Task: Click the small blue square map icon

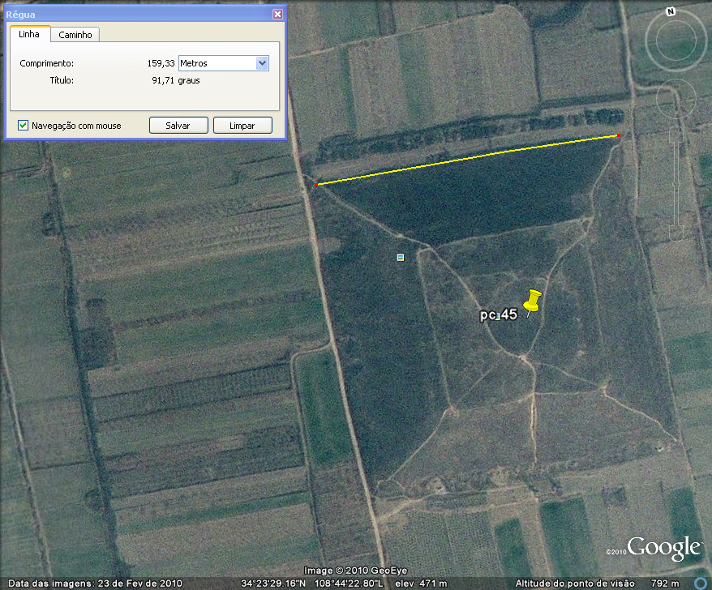Action: coord(401,257)
